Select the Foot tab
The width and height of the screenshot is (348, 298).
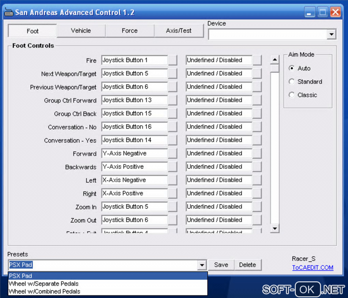pyautogui.click(x=32, y=31)
